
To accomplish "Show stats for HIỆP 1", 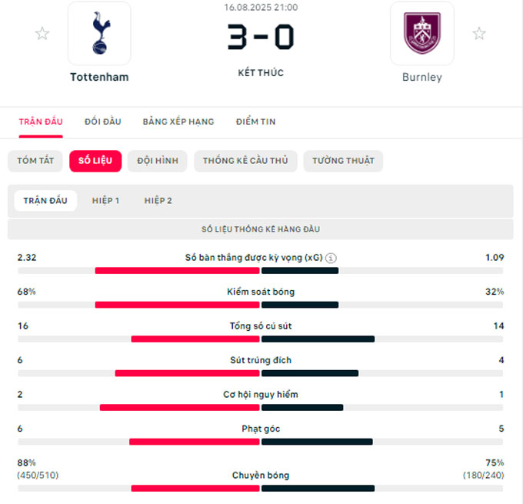I will 105,201.
